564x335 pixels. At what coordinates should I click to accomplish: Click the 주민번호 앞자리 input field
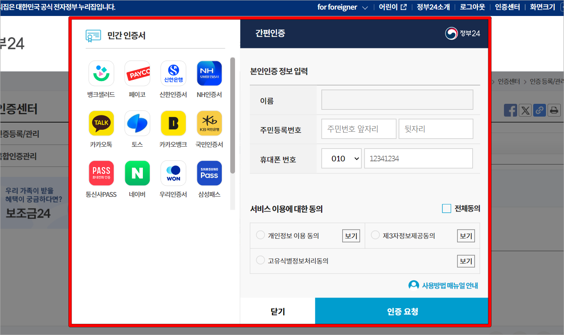[359, 129]
